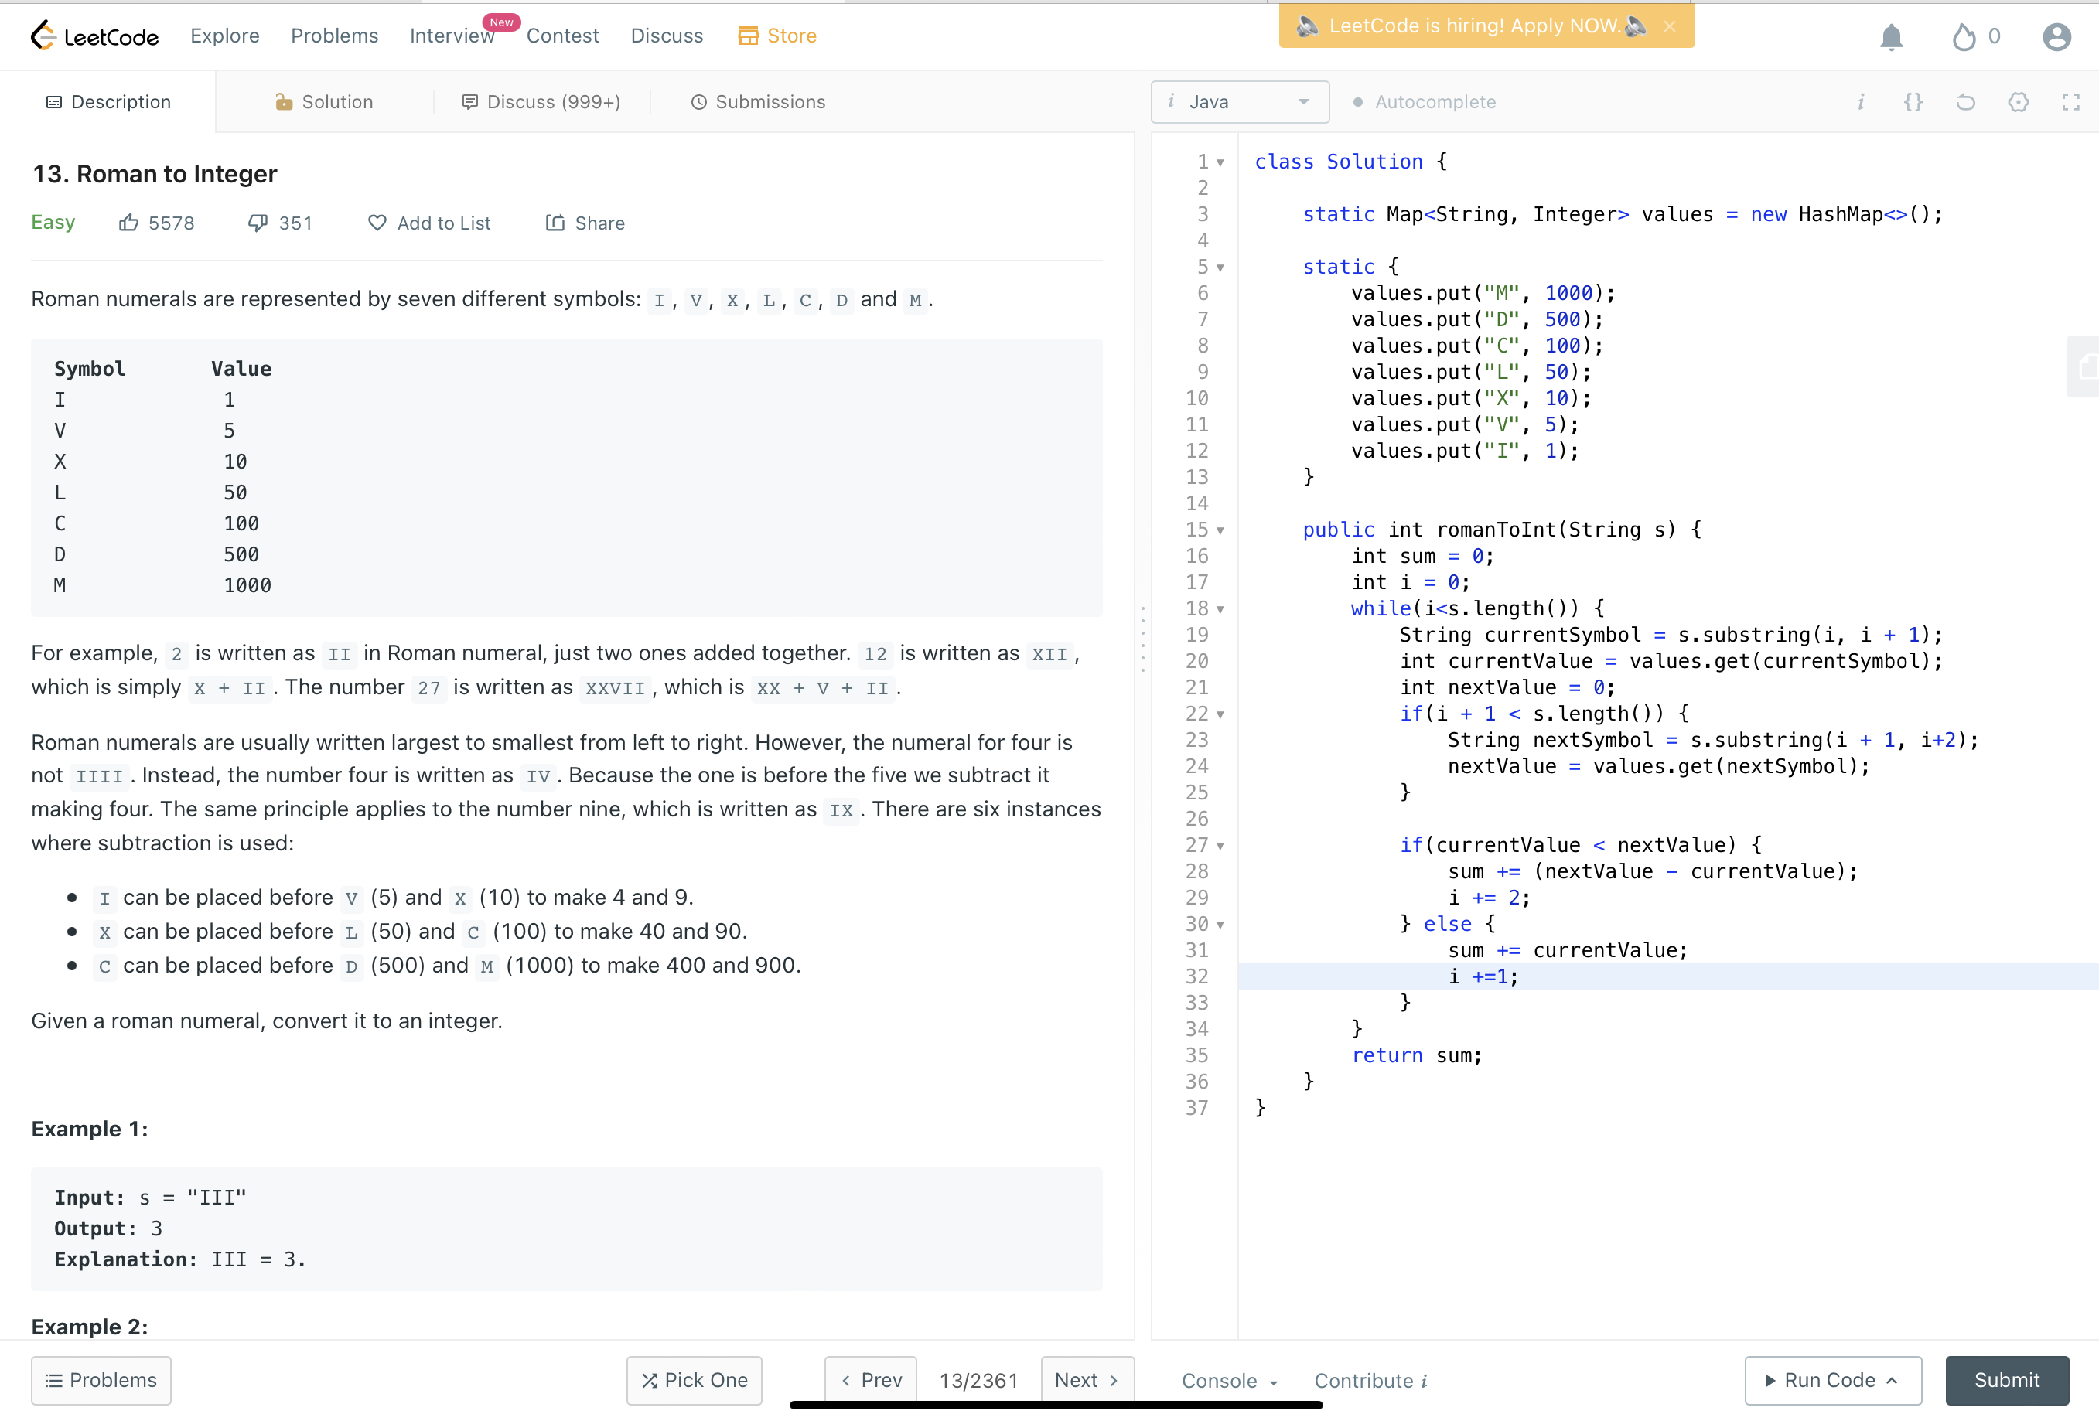Open the user profile avatar icon
This screenshot has height=1421, width=2099.
pyautogui.click(x=2056, y=37)
